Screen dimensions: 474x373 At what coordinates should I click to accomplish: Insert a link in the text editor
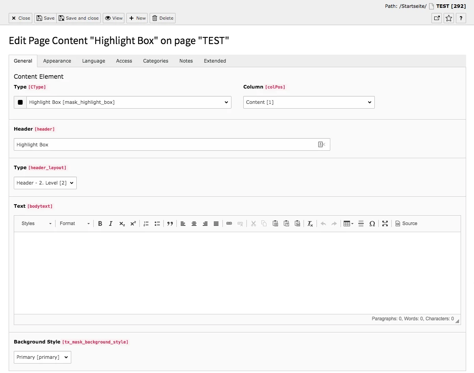[x=229, y=223]
